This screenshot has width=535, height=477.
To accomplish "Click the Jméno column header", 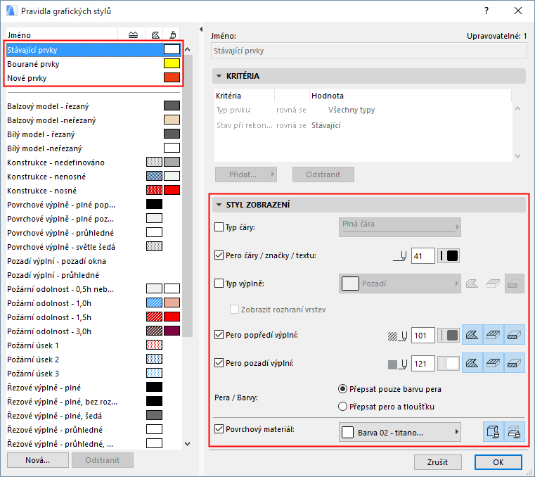I will pos(62,35).
